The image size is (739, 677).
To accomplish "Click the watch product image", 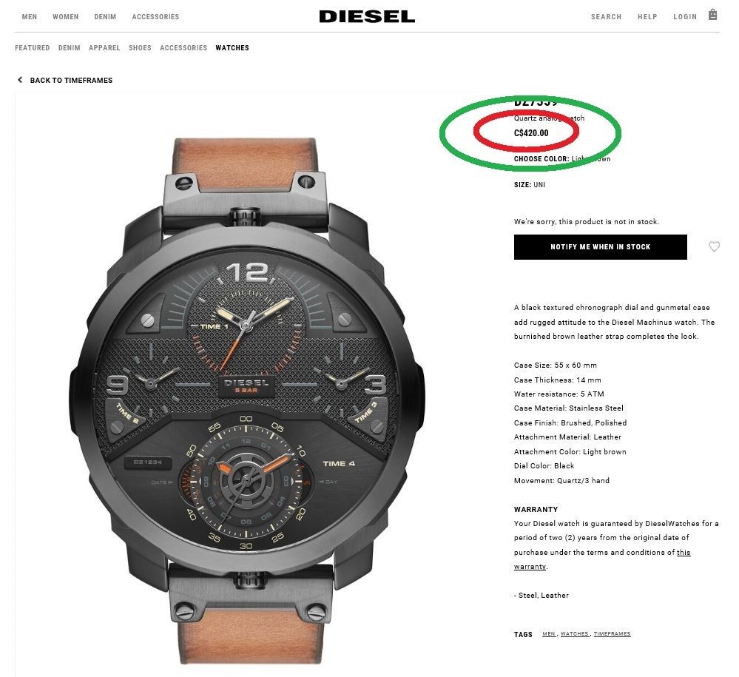I will click(246, 401).
